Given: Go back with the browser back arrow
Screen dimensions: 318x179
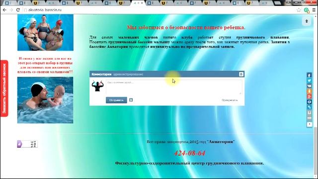Looking at the screenshot, I should (x=4, y=10).
